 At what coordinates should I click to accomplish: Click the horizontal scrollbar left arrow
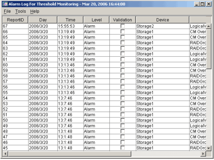click(x=5, y=153)
